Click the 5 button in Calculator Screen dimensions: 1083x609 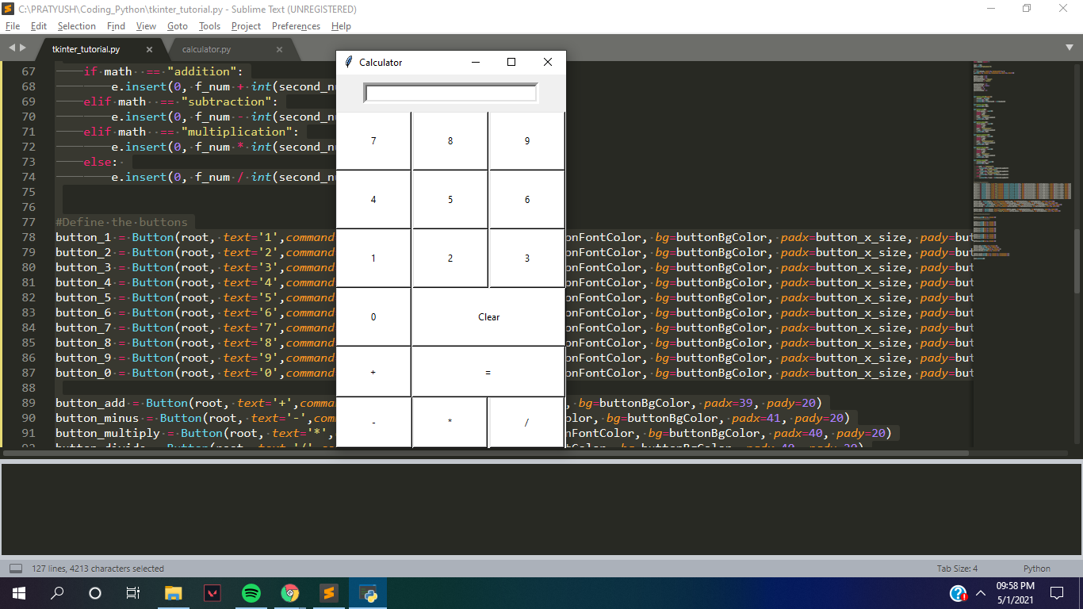click(x=450, y=200)
